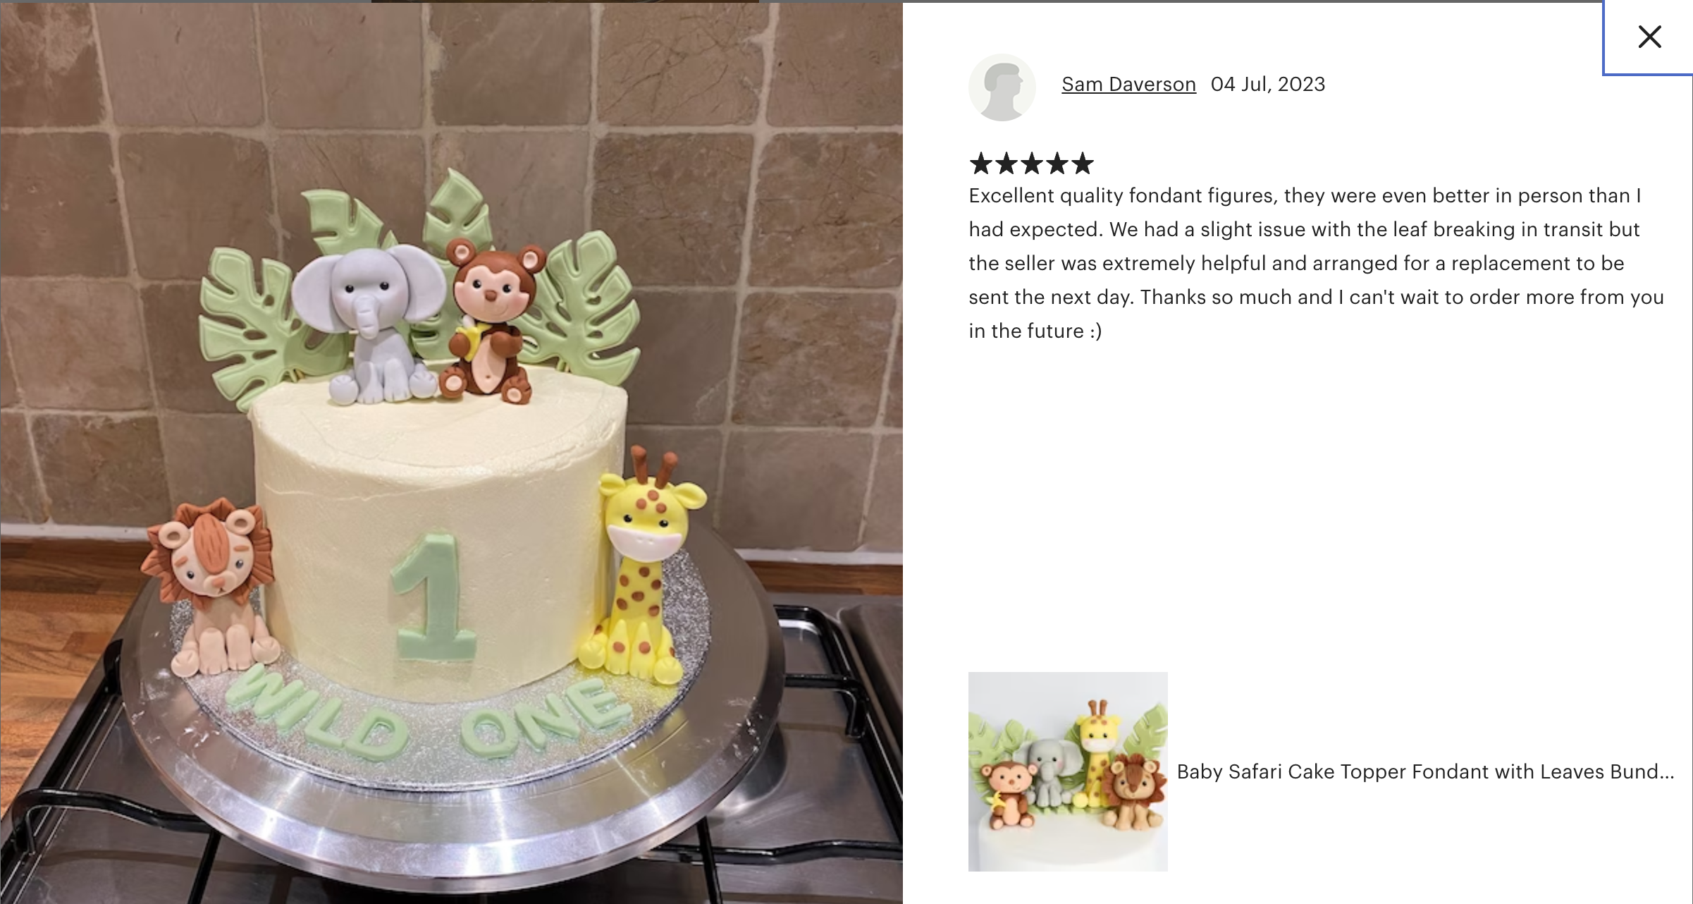Open the Baby Safari product listing thumbnail

tap(1068, 771)
